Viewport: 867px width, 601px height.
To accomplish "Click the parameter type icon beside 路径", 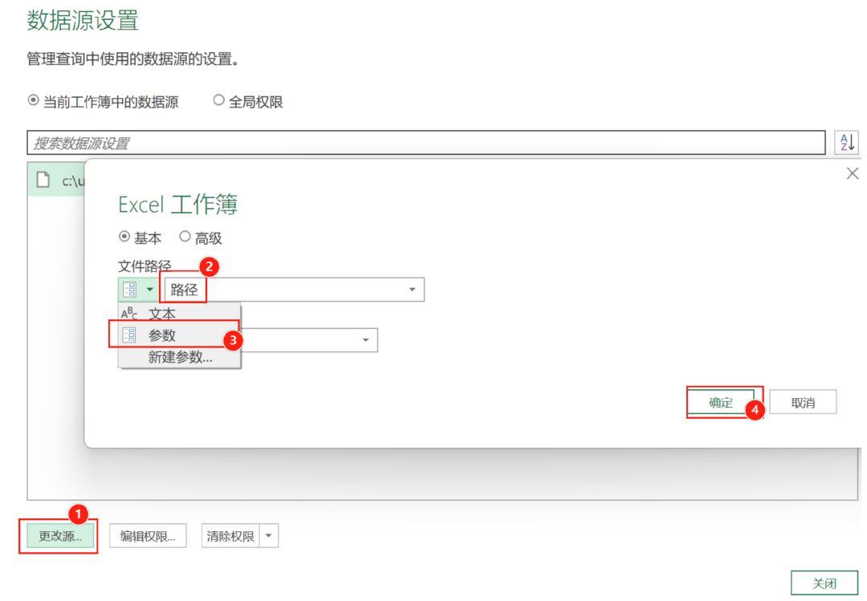I will click(130, 290).
